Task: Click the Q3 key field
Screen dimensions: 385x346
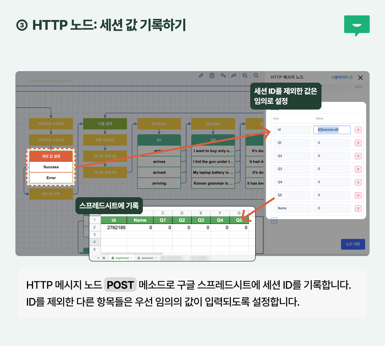Action: (292, 169)
